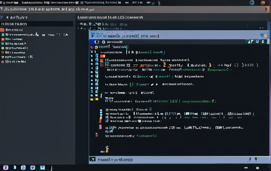Viewport: 271px width, 171px height.
Task: Open the pink-bordered app icon in the bottom taskbar
Action: click(x=6, y=167)
